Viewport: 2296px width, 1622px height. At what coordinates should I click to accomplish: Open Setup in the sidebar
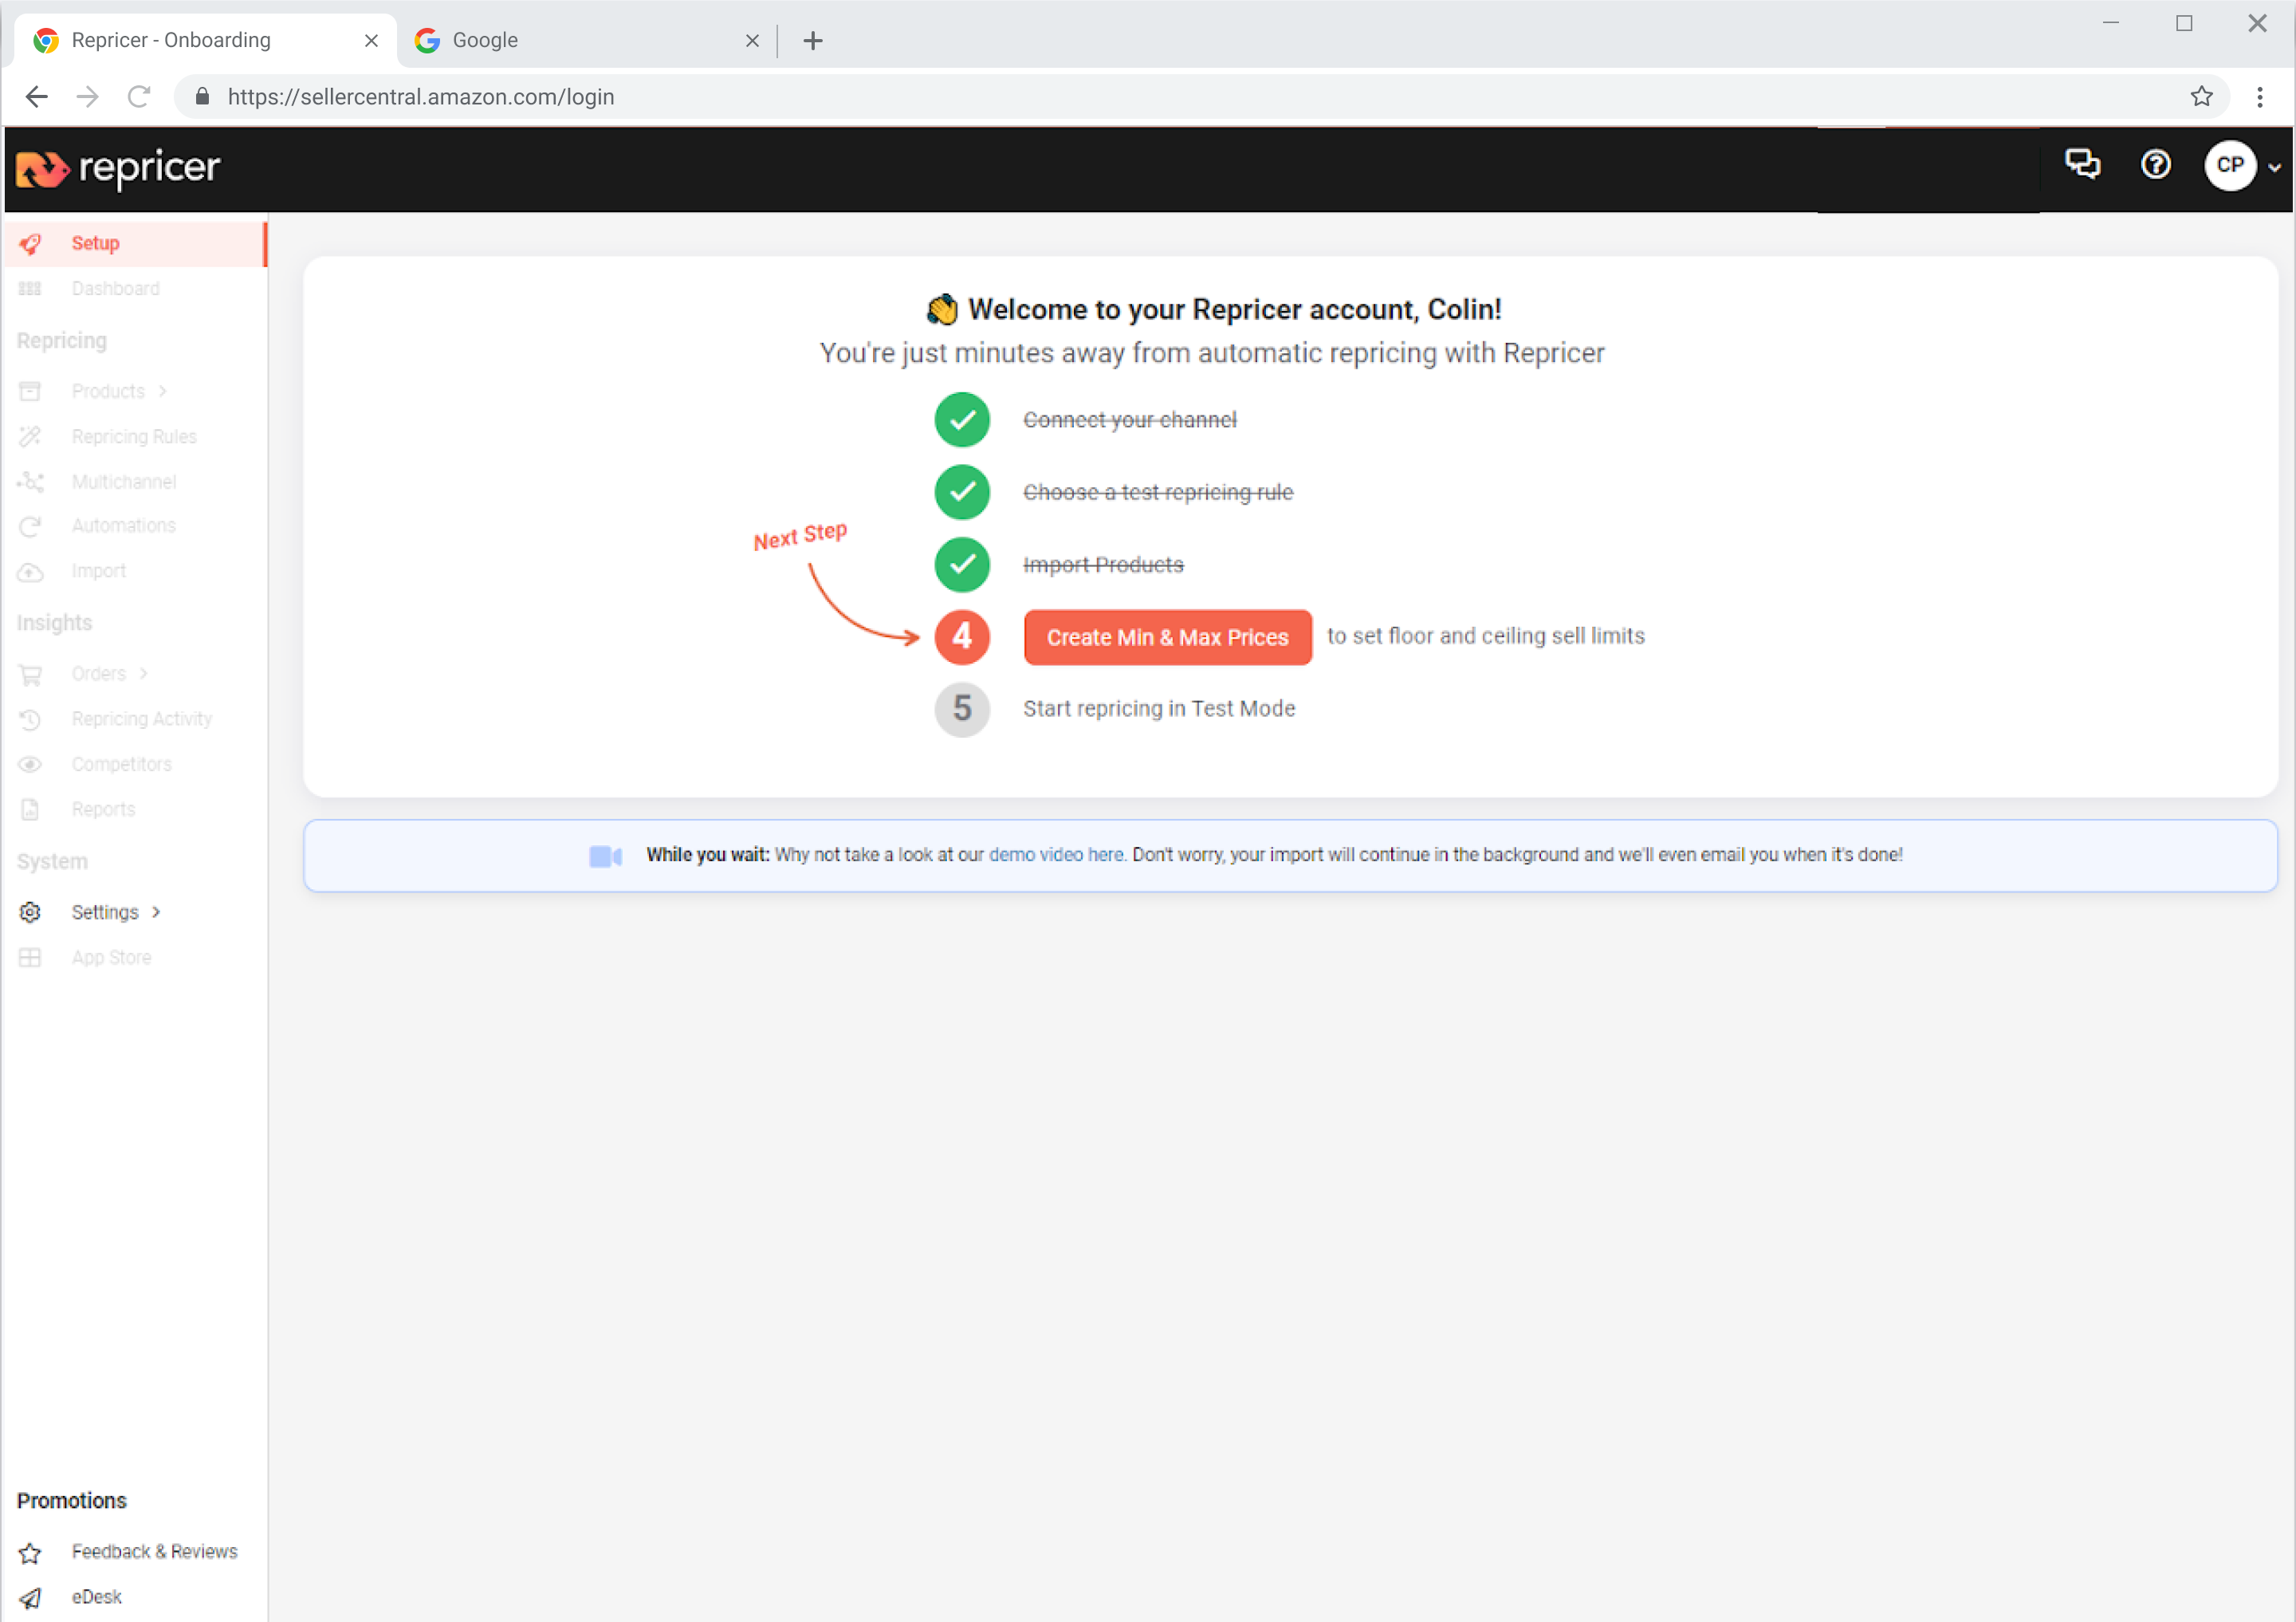coord(95,243)
